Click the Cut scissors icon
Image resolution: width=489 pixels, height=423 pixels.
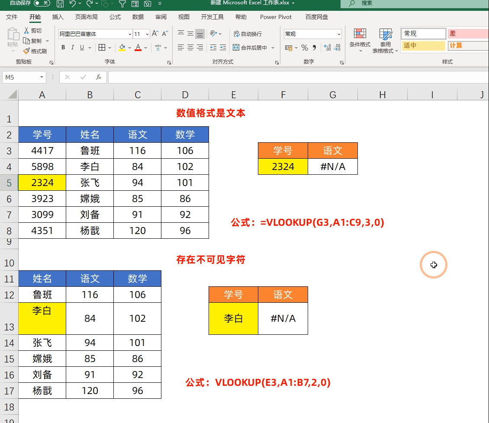tap(27, 30)
